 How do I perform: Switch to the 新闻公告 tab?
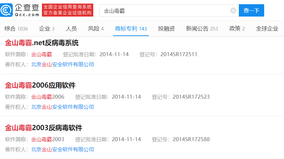tap(202, 29)
